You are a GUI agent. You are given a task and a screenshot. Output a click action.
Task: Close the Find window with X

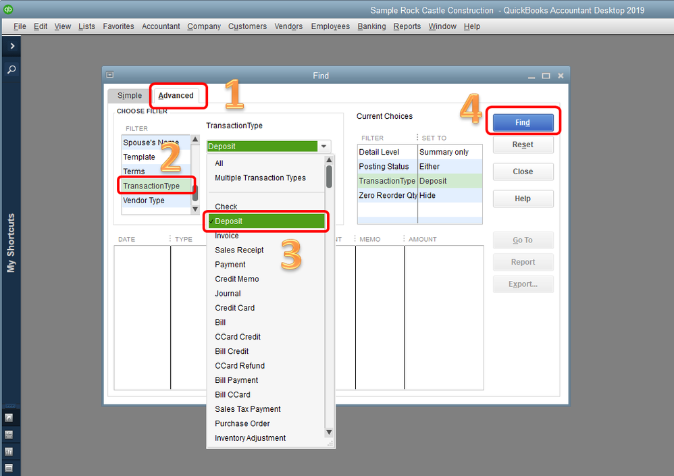click(x=561, y=76)
